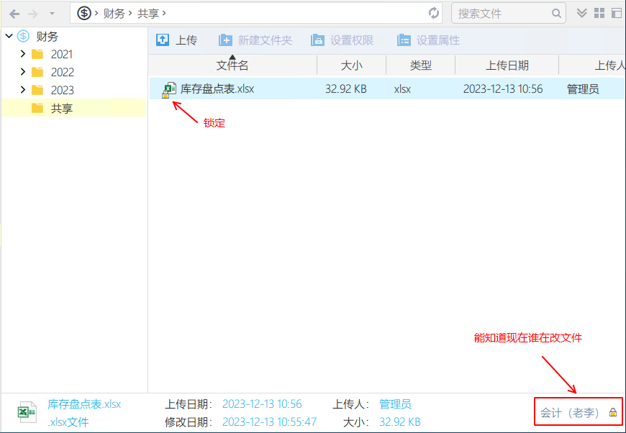Click 设置权限 in the toolbar
The image size is (626, 433).
pos(343,40)
